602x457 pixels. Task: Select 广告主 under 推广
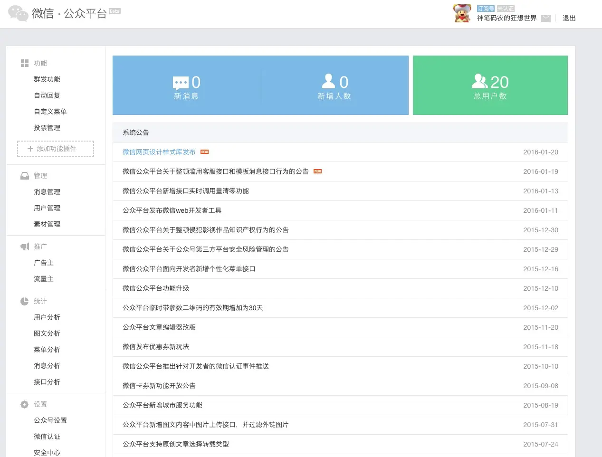[x=44, y=263]
